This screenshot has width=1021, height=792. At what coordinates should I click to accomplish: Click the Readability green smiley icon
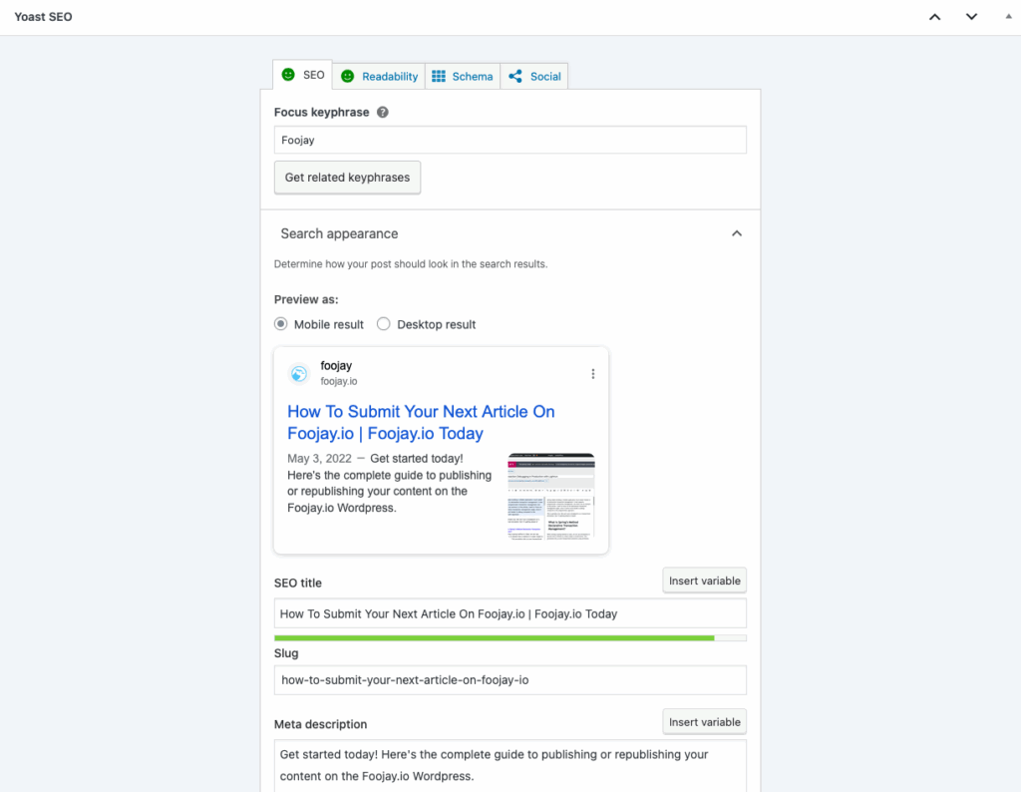348,76
